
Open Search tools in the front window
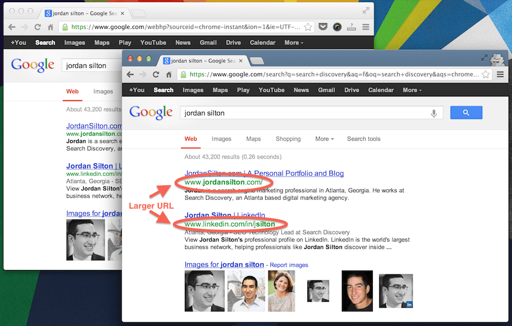(364, 139)
